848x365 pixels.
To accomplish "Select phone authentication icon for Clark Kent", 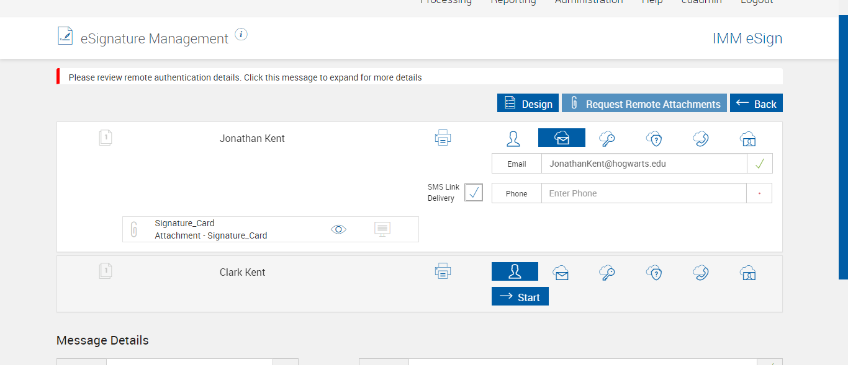I will click(701, 273).
